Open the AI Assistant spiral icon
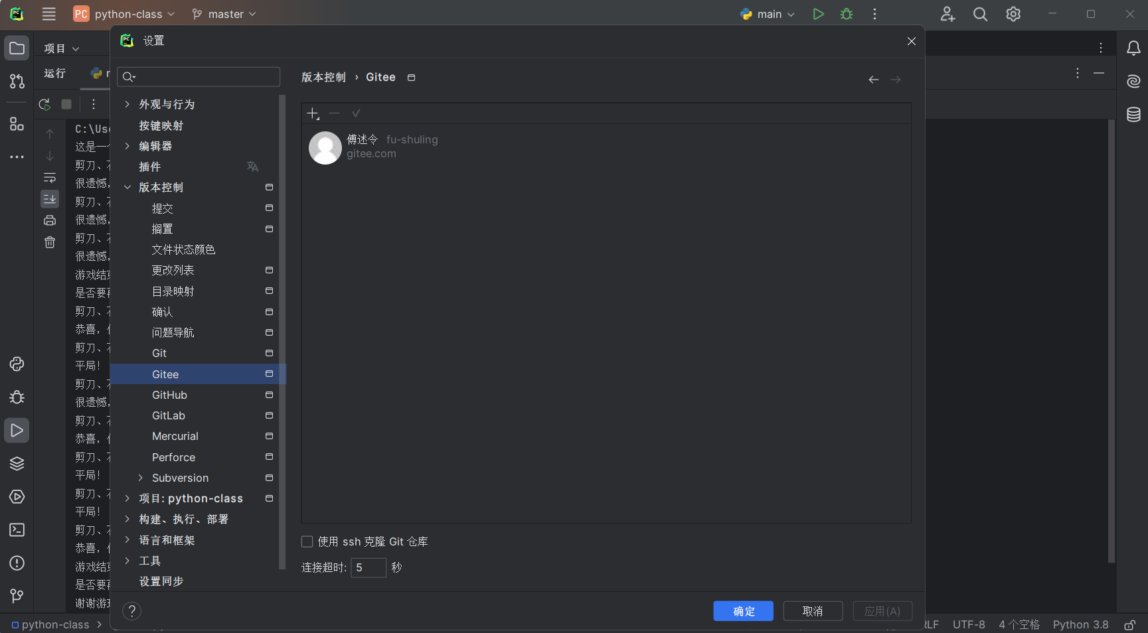Viewport: 1148px width, 633px height. 1133,81
